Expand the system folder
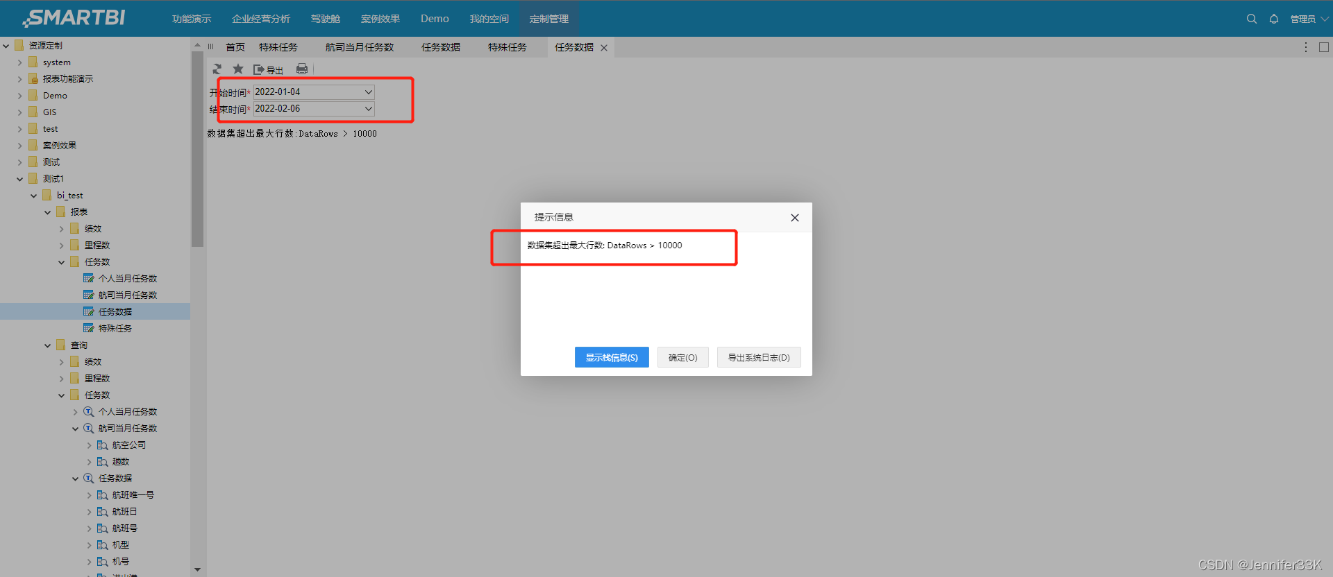The image size is (1333, 577). point(20,62)
